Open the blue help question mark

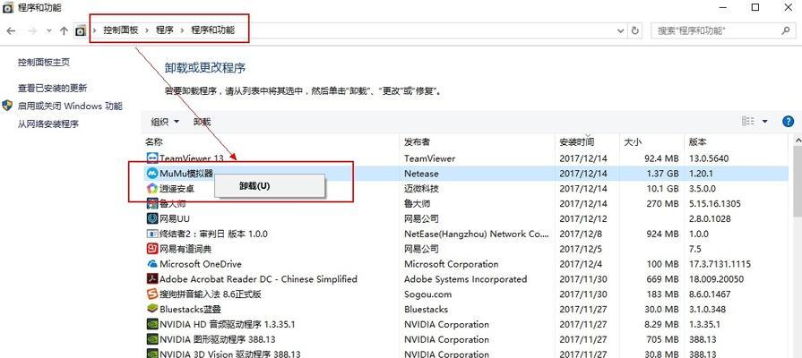click(x=789, y=121)
